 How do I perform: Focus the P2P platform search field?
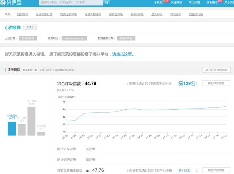click(71, 3)
